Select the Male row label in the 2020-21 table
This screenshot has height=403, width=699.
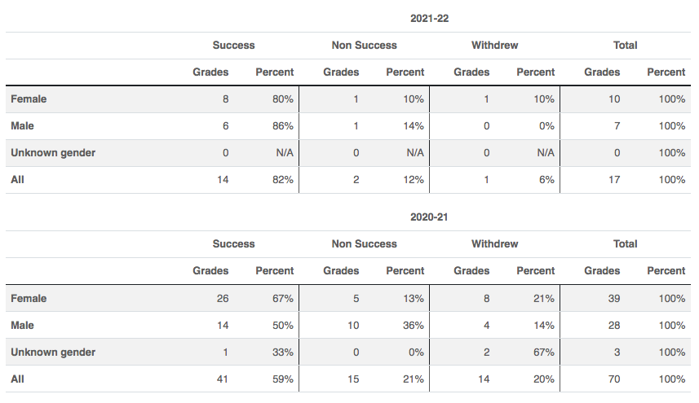pos(22,326)
